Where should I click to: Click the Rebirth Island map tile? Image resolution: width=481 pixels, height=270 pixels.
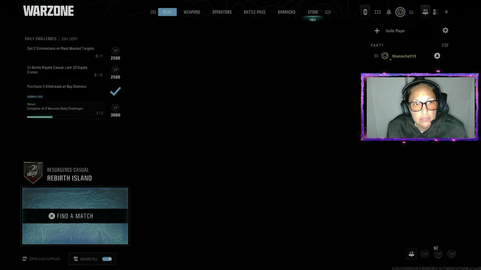[x=75, y=216]
